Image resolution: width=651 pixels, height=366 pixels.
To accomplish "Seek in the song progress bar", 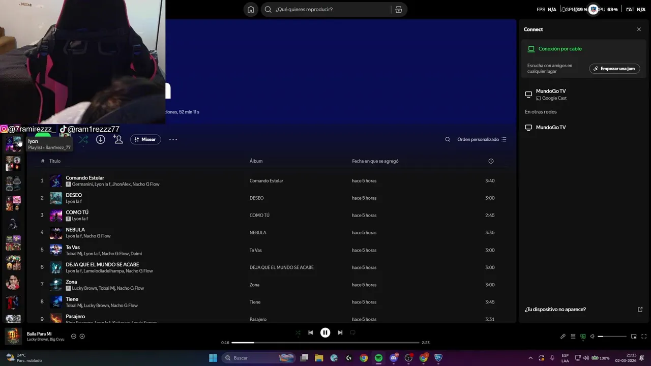I will (x=325, y=343).
